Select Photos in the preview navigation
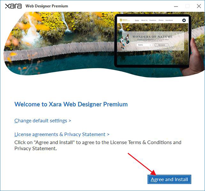The height and width of the screenshot is (191, 205). click(x=161, y=20)
